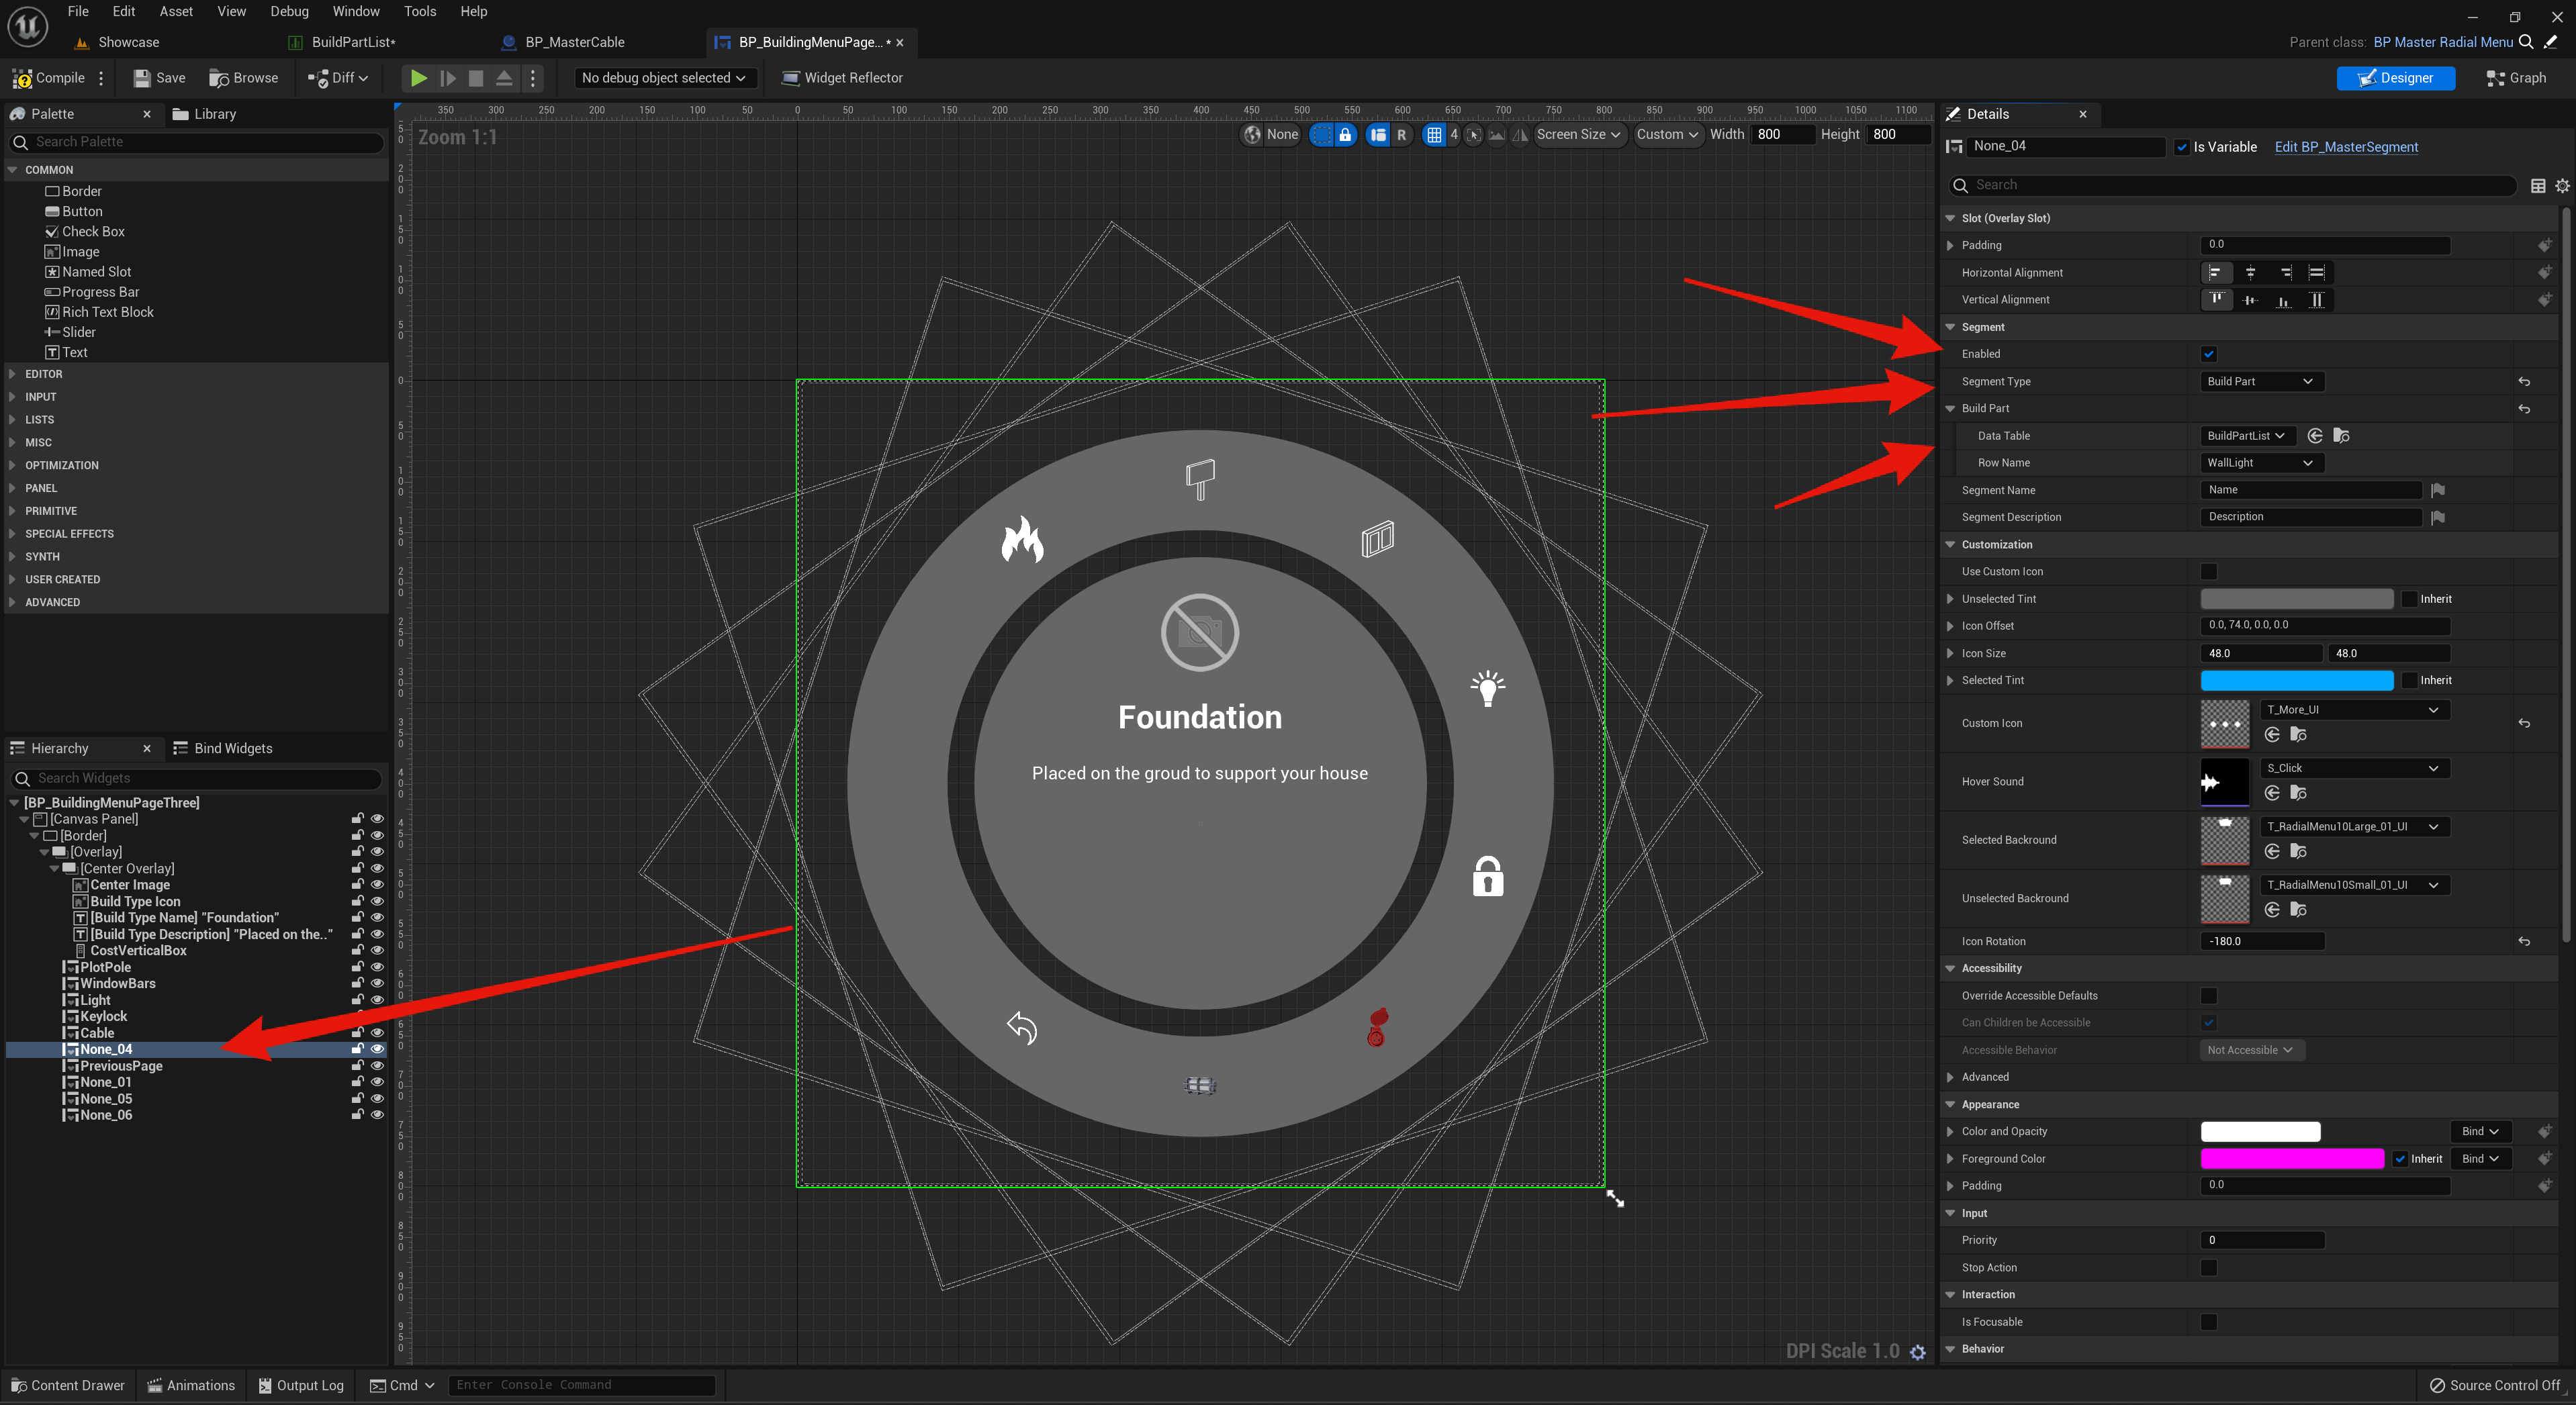This screenshot has height=1405, width=2576.
Task: Switch to Graph editor mode
Action: pos(2516,78)
